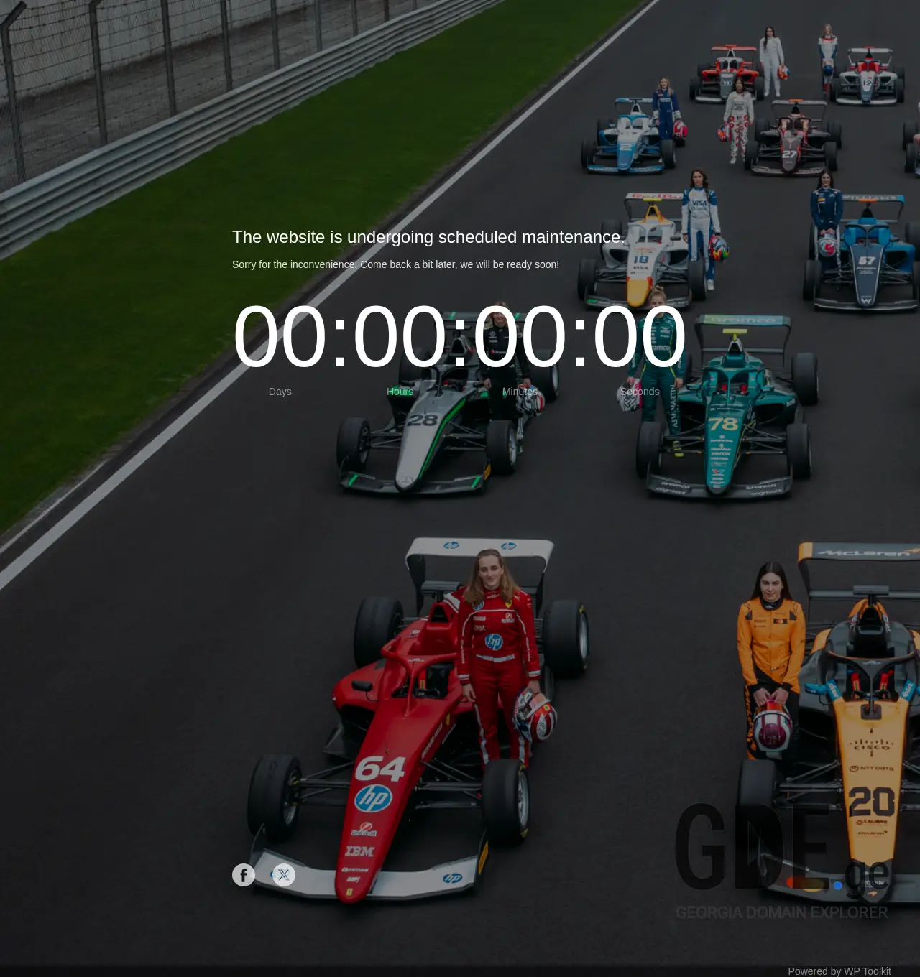Click the scheduled maintenance headline

coord(428,237)
